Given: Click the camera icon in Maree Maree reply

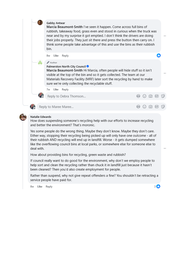Looking at the screenshot, I should pos(151,107).
